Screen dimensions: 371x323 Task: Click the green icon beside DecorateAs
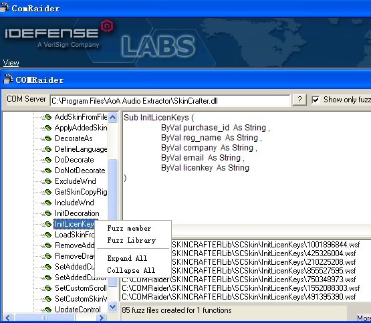47,138
